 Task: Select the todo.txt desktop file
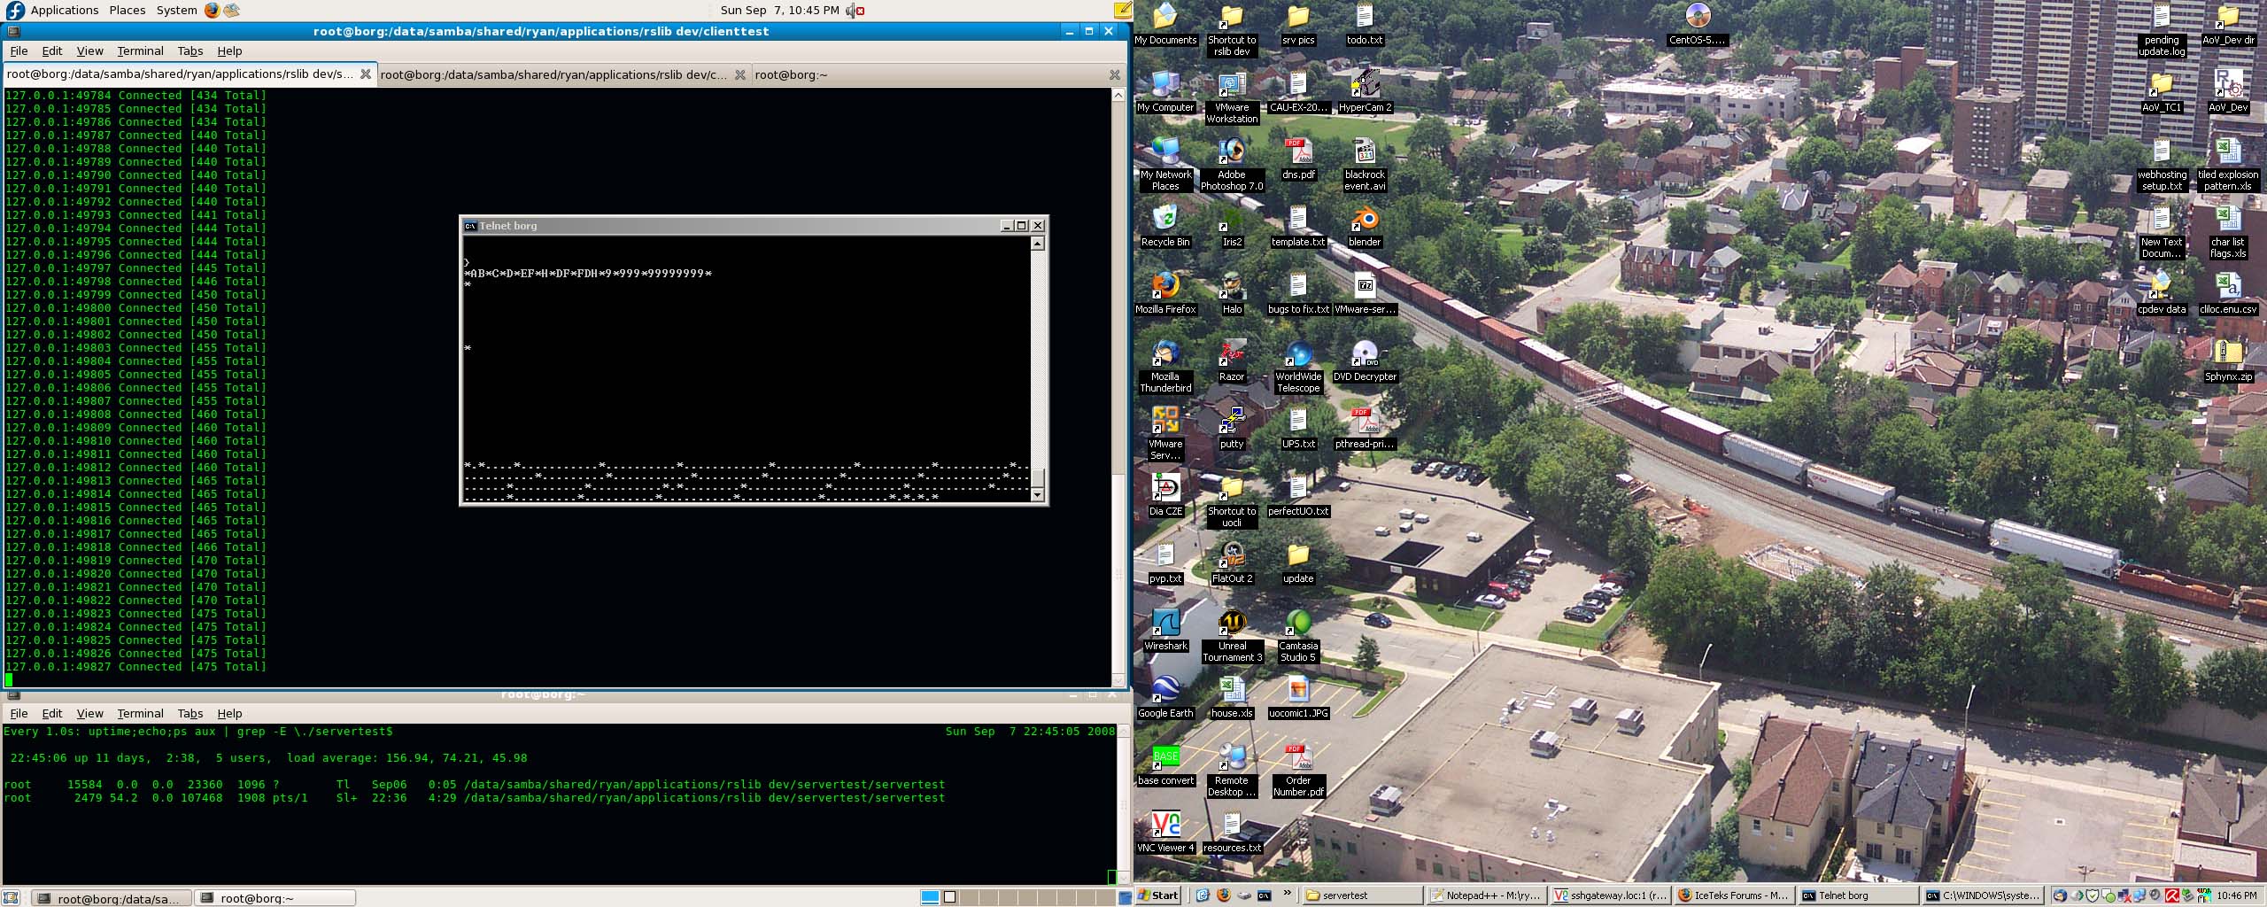pos(1365,24)
